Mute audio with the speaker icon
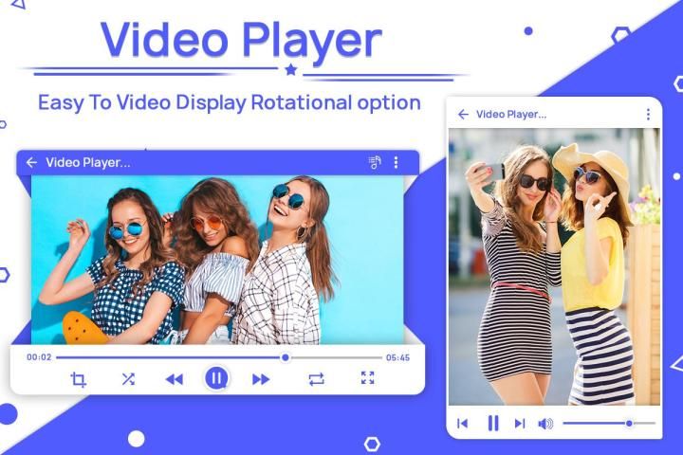Viewport: 683px width, 455px height. pyautogui.click(x=545, y=424)
